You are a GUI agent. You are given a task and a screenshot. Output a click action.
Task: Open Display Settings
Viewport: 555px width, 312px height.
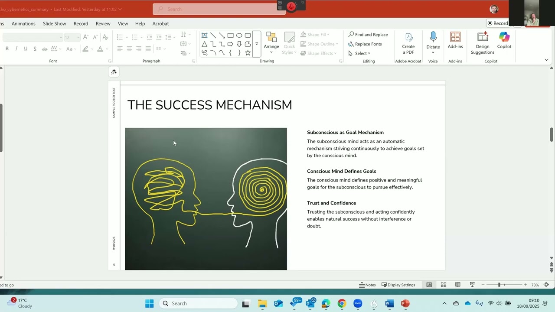(x=398, y=285)
